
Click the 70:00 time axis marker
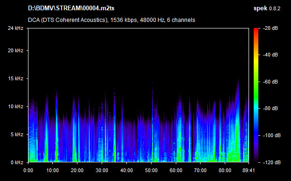200,170
